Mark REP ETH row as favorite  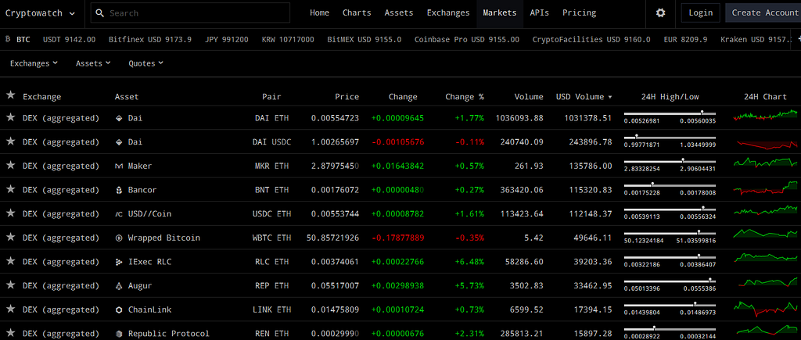point(10,285)
